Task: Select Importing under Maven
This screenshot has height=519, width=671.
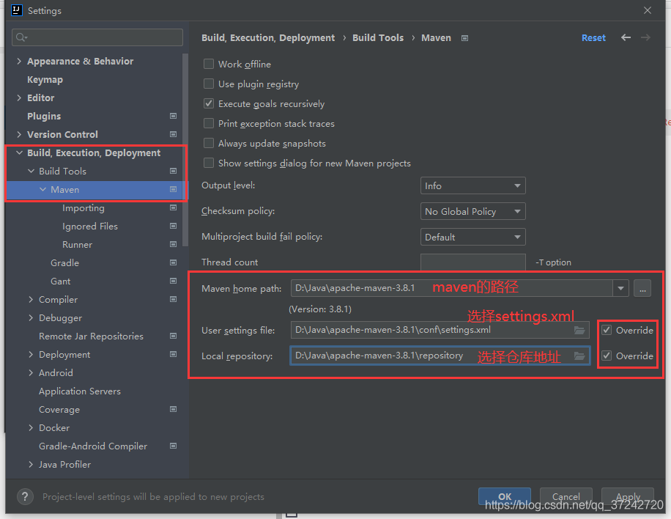Action: coord(84,208)
